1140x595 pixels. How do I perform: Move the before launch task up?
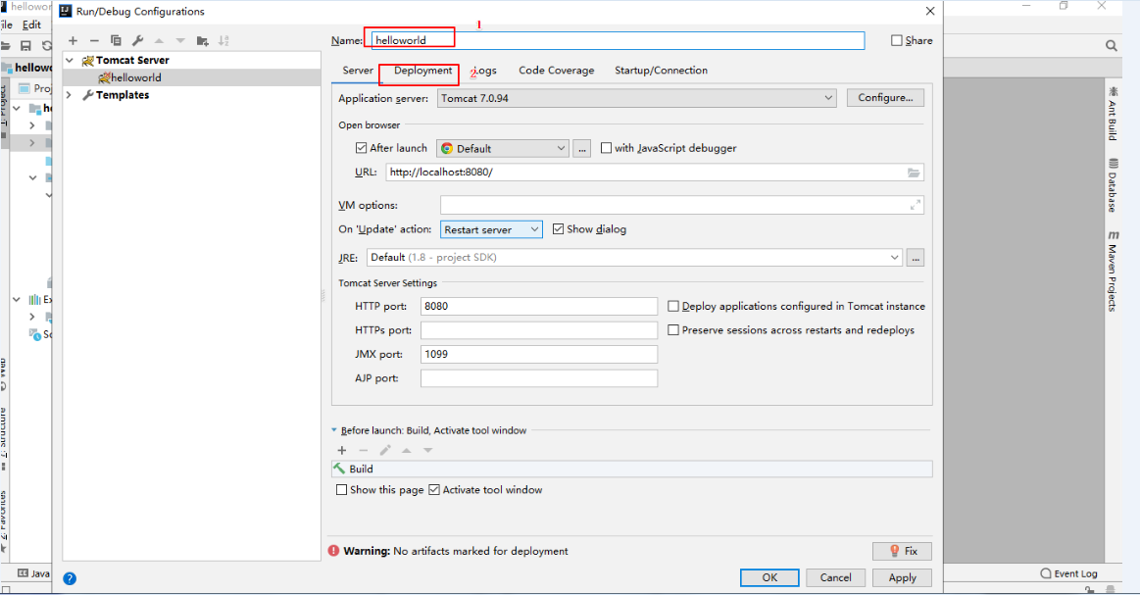tap(407, 450)
